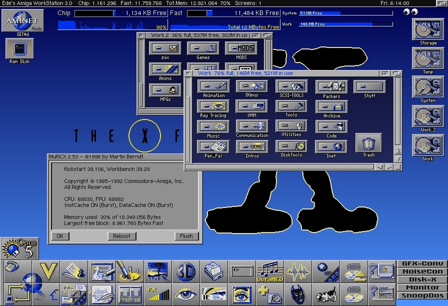Click the SnoopDos launcher button

[422, 295]
